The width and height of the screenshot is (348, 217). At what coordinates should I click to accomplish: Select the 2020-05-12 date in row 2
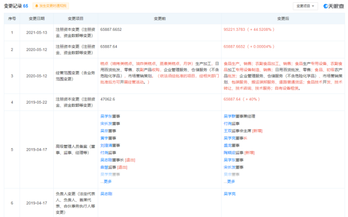click(36, 50)
